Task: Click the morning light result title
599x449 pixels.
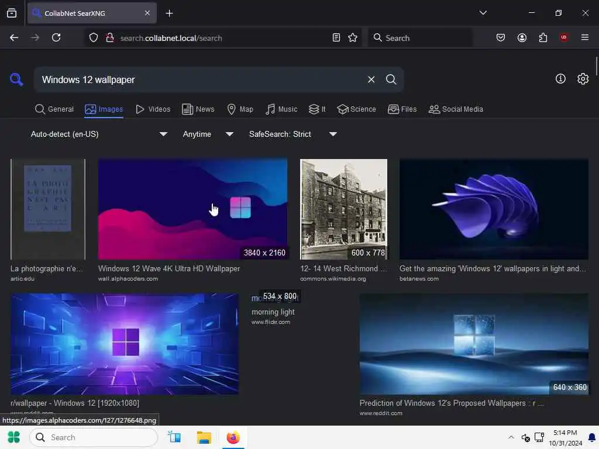Action: (x=273, y=312)
